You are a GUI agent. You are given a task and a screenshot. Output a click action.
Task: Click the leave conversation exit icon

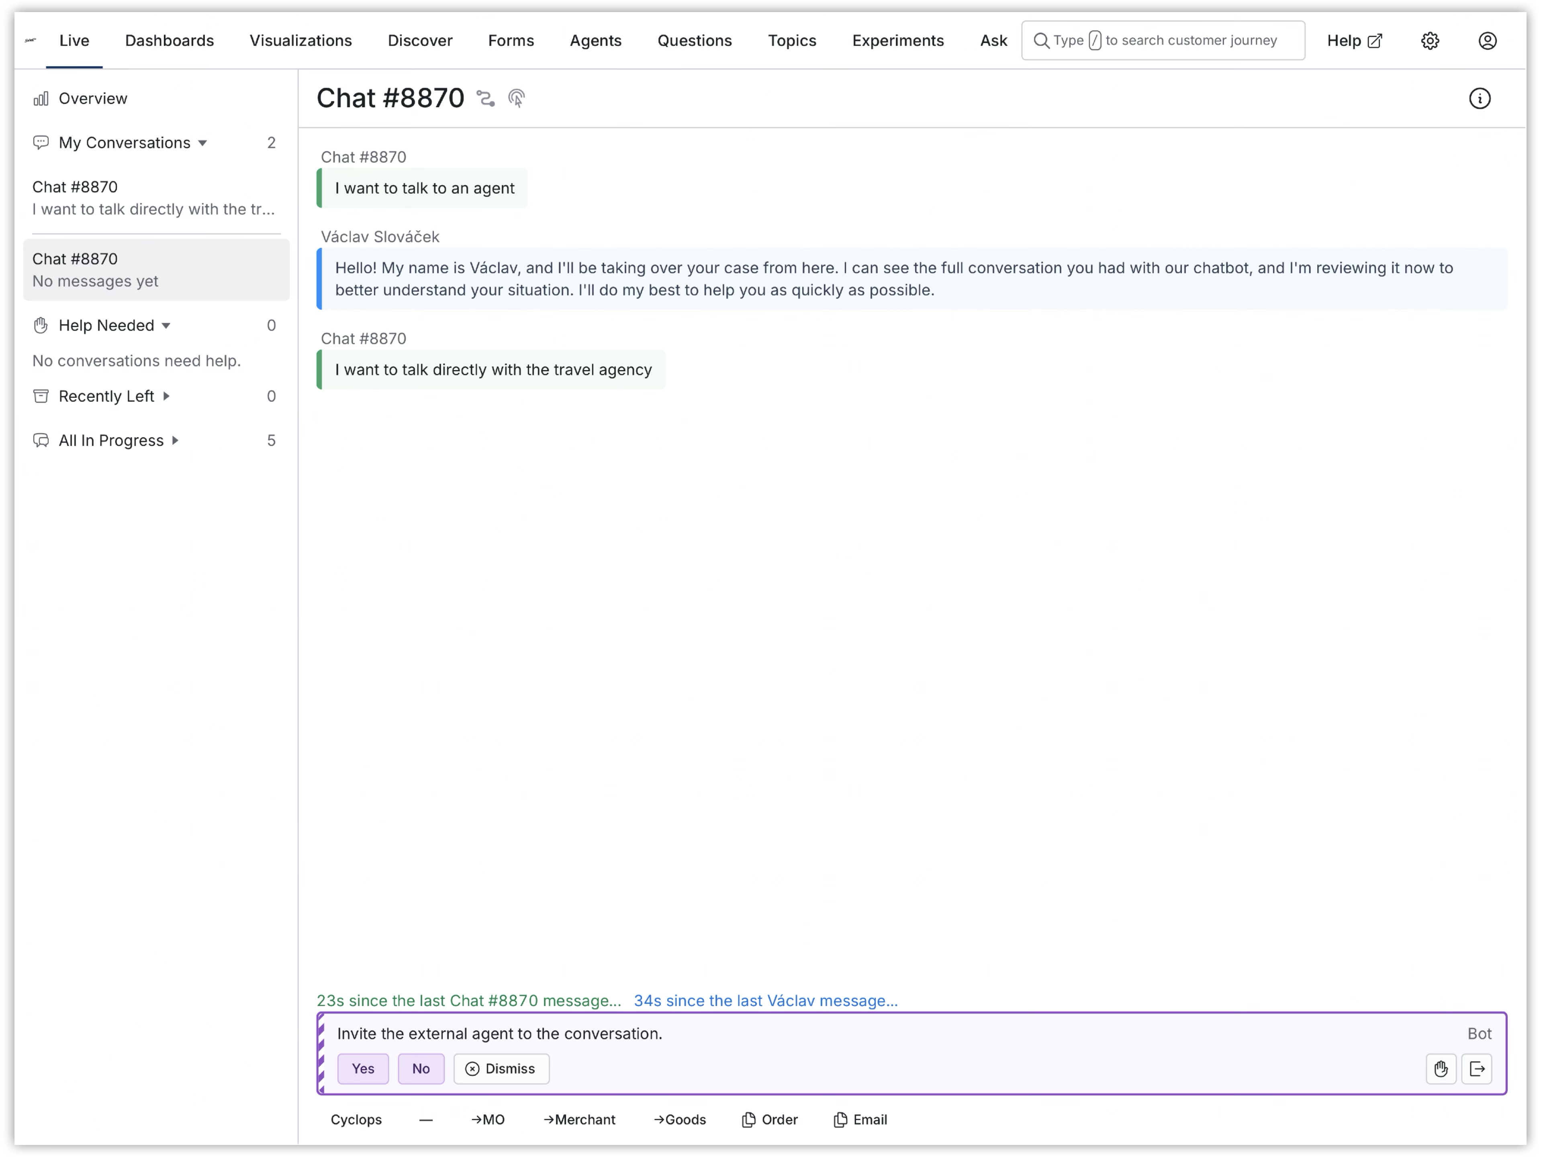click(1476, 1069)
